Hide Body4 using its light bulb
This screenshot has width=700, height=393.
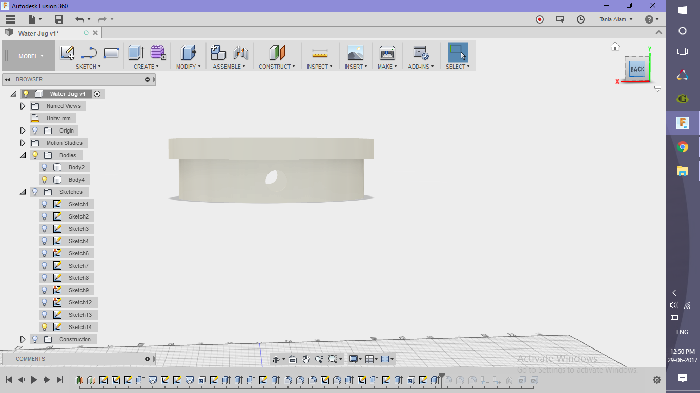tap(45, 180)
